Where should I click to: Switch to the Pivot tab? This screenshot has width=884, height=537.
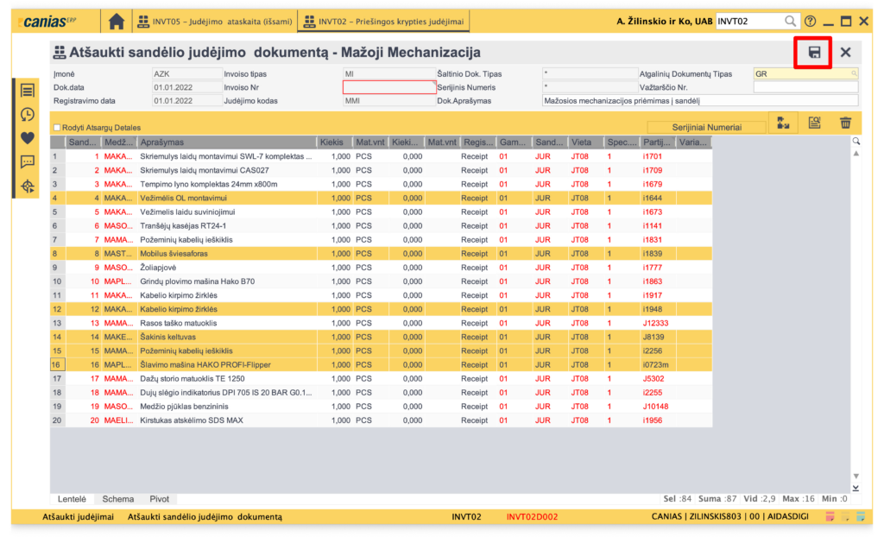(x=160, y=499)
